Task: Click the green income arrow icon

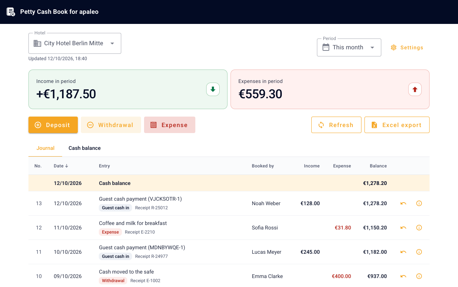Action: (213, 89)
